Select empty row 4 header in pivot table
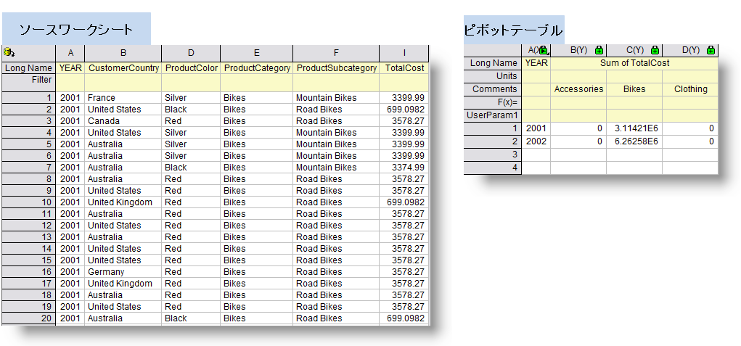Viewport: 741px width, 346px height. 493,167
